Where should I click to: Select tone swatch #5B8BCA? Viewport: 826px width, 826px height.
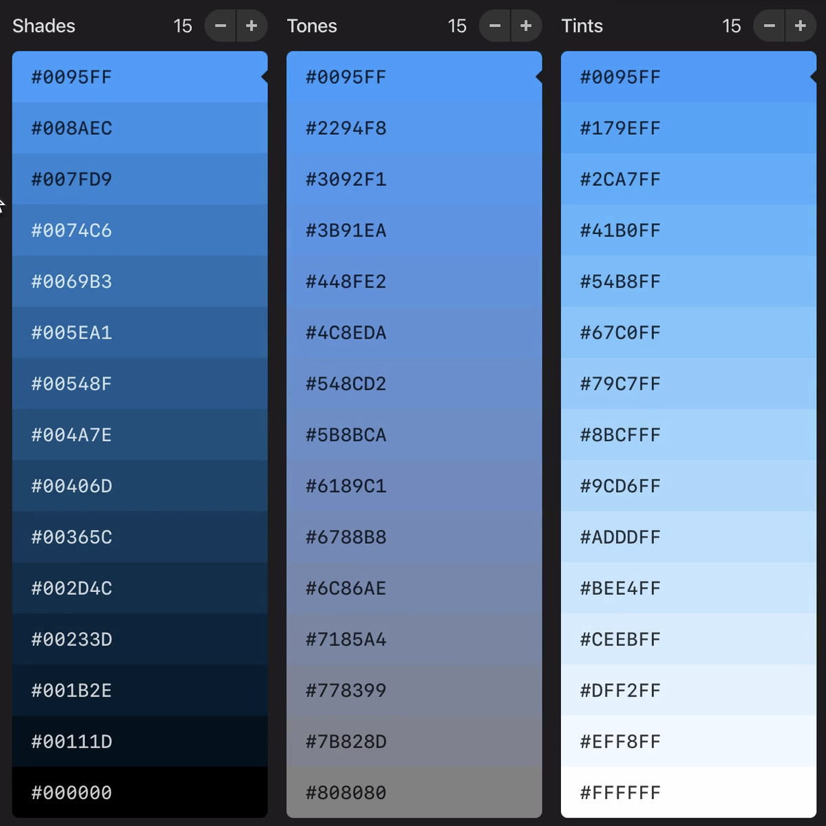(414, 434)
